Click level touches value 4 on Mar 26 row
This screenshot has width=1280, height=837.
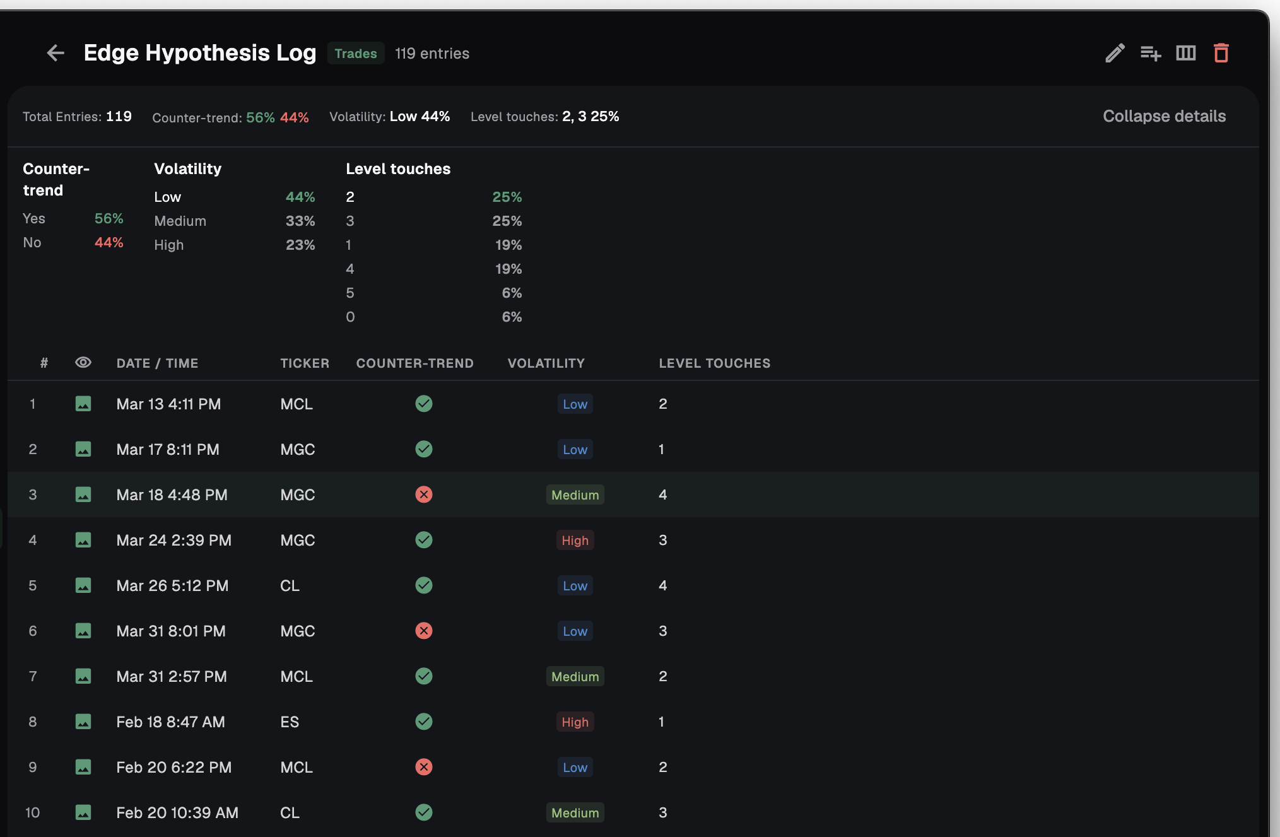pos(662,586)
